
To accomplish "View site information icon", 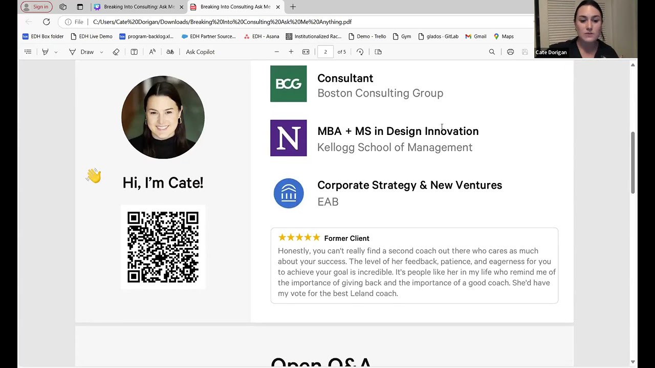I will [68, 22].
